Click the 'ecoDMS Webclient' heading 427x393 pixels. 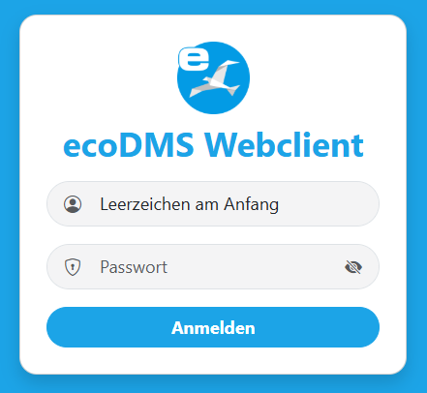click(213, 145)
